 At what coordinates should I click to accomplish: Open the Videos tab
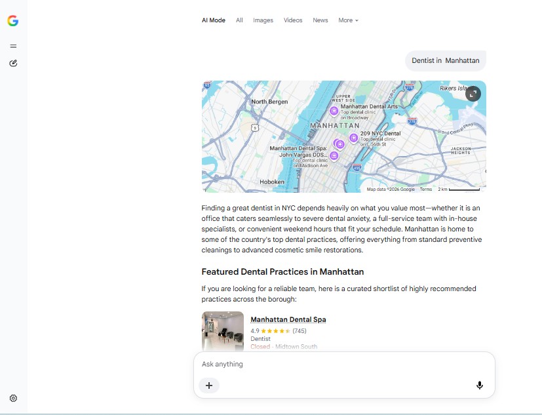[293, 20]
